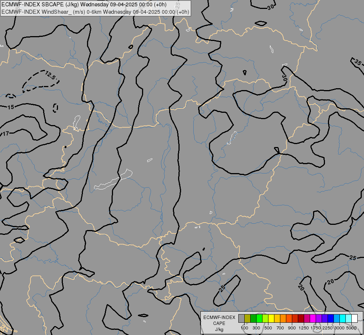Screen dimensions: 364x335
Task: Pick the pure blue legend swatch
Action: (x=331, y=318)
